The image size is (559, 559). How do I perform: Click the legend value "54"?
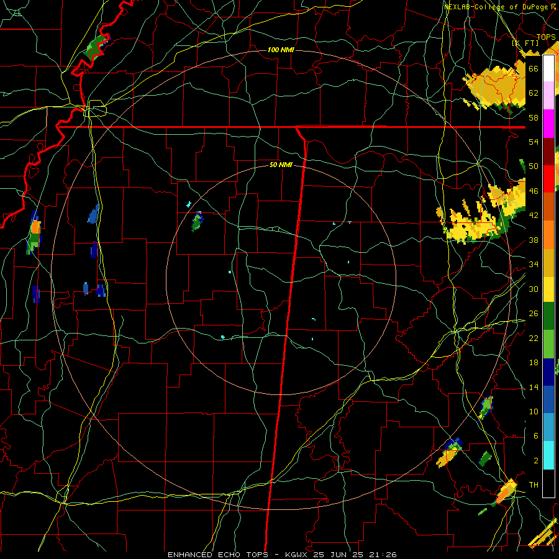(x=534, y=142)
